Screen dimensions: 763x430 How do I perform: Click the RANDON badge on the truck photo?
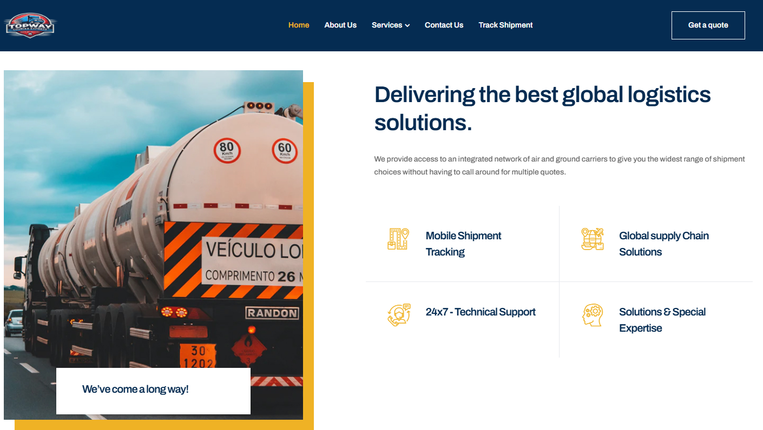[272, 313]
